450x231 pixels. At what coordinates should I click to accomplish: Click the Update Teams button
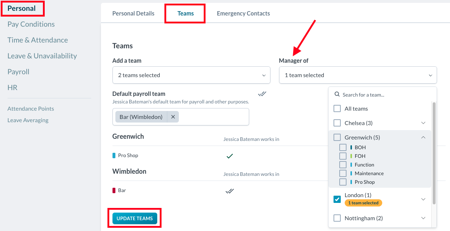pyautogui.click(x=134, y=218)
